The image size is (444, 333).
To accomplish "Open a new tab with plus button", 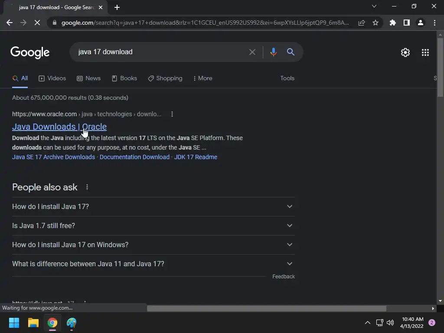I will pos(117,7).
